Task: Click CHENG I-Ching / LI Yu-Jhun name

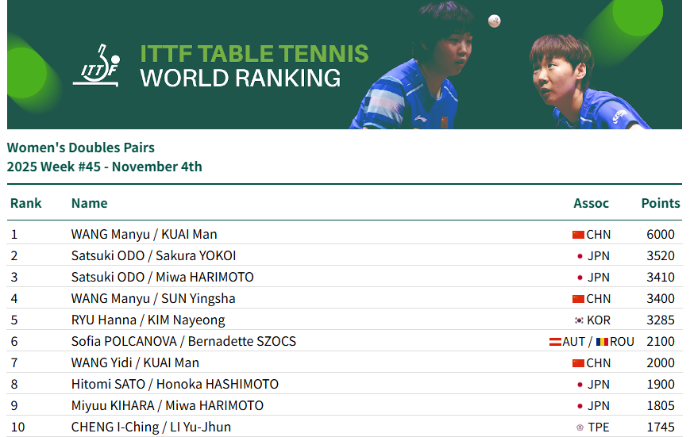Action: 151,427
